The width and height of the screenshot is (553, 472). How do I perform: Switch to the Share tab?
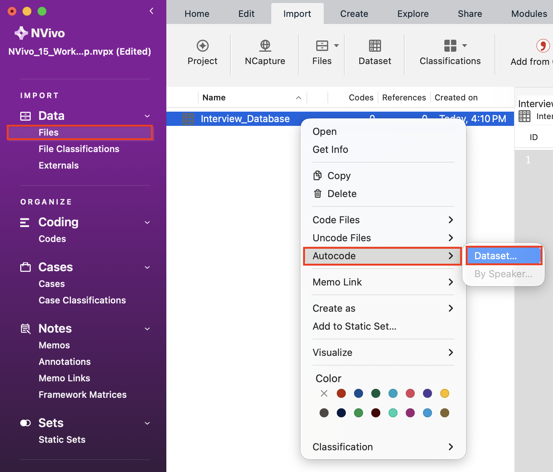pos(470,14)
